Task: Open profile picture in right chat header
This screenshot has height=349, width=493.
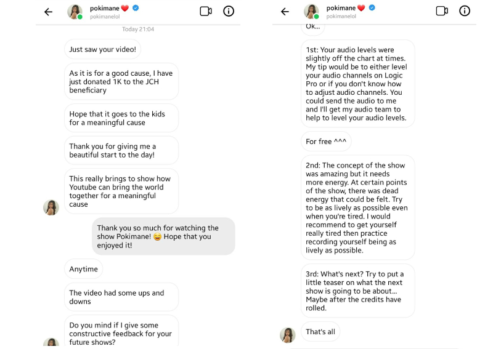Action: [311, 12]
